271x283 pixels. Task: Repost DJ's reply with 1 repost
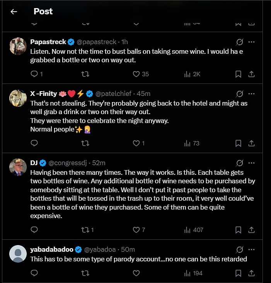[x=85, y=230]
